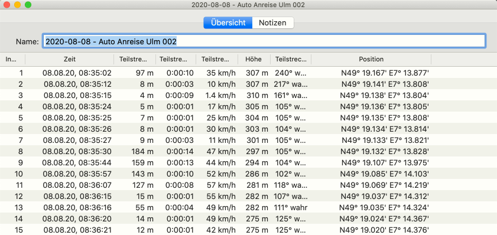Click the 0:00:09 duration cell
This screenshot has height=235, width=497.
[x=180, y=95]
